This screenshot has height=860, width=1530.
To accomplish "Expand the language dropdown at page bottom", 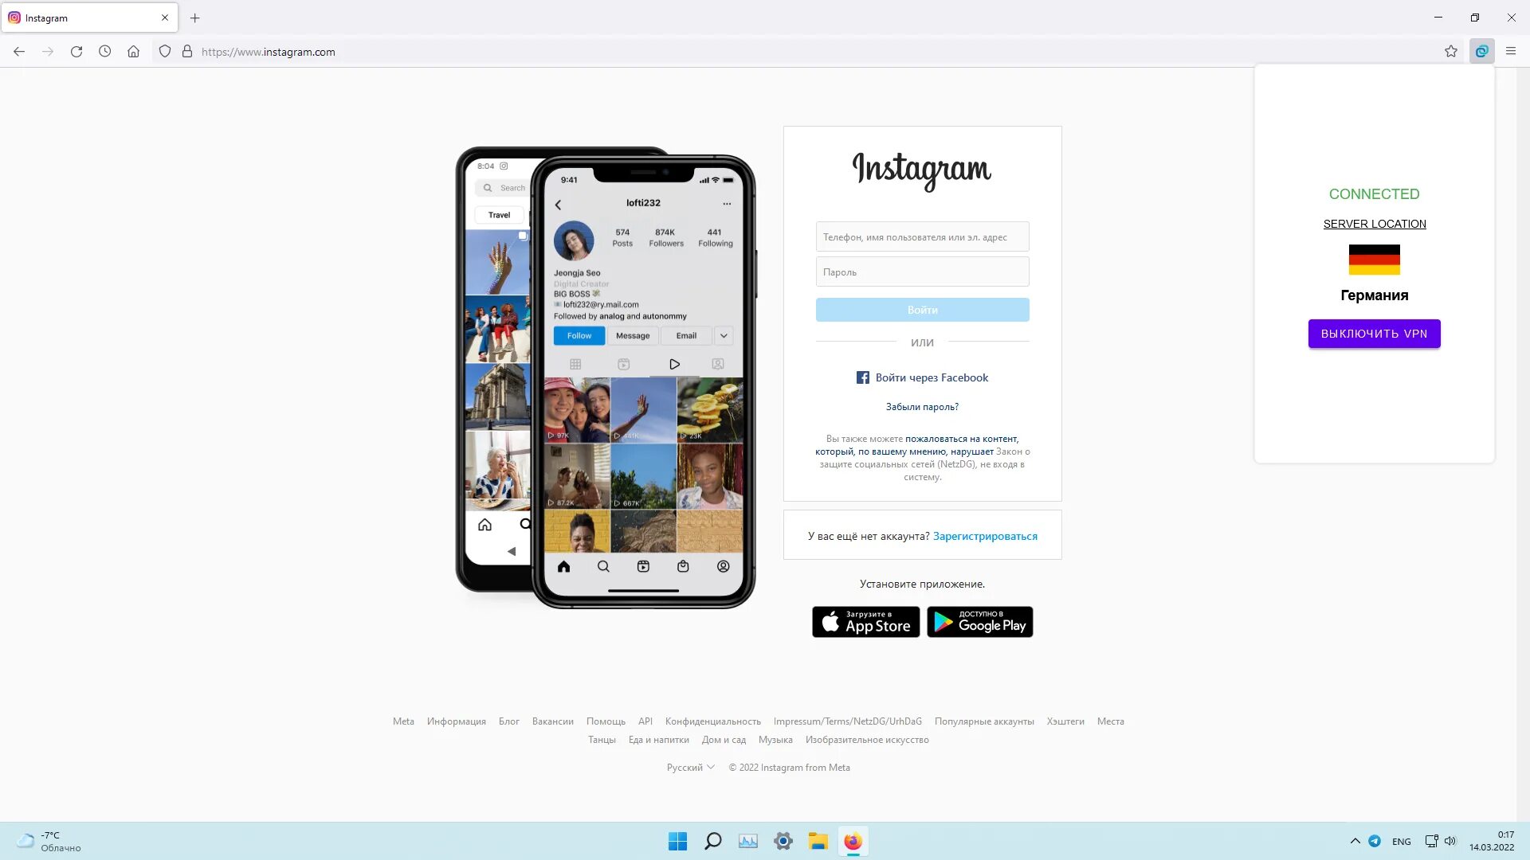I will tap(690, 767).
